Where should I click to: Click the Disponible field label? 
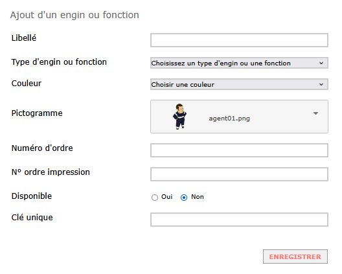(32, 196)
